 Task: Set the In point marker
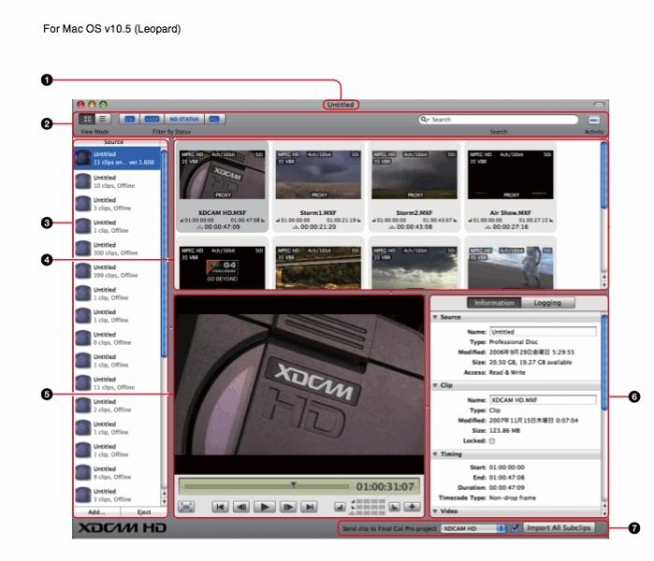pos(340,507)
